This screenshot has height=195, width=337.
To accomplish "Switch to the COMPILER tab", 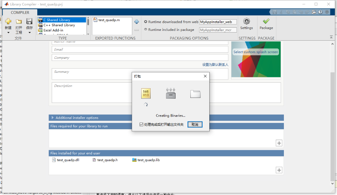I will point(20,13).
